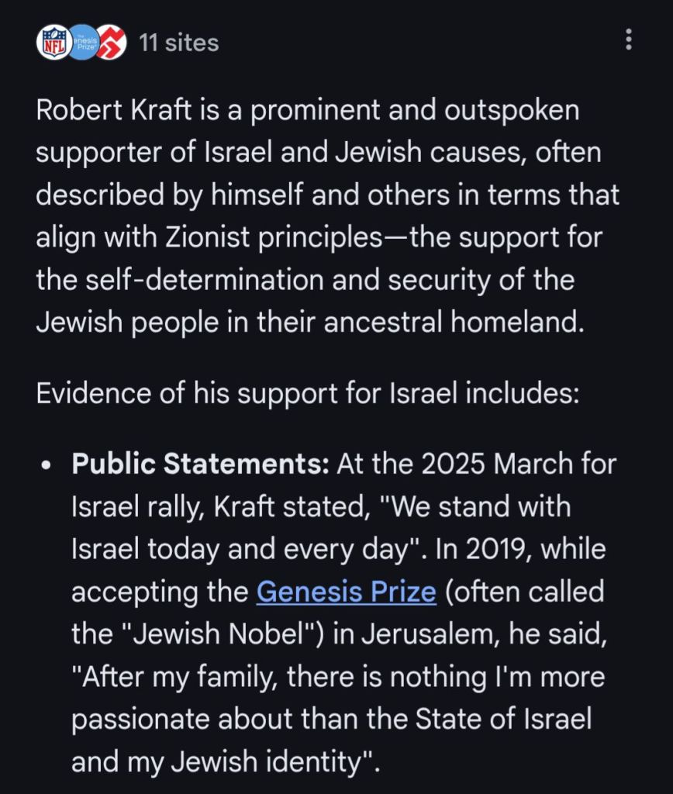Open the "11 sites" sources list
This screenshot has height=794, width=673.
click(x=178, y=42)
